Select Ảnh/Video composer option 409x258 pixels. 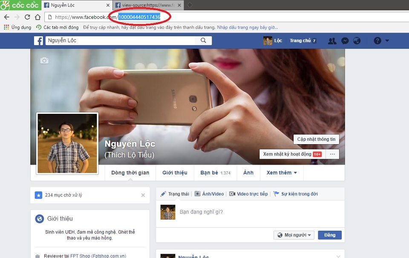(x=209, y=194)
